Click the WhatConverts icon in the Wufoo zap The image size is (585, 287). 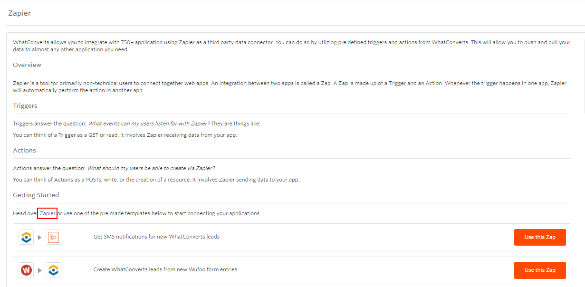(x=54, y=270)
